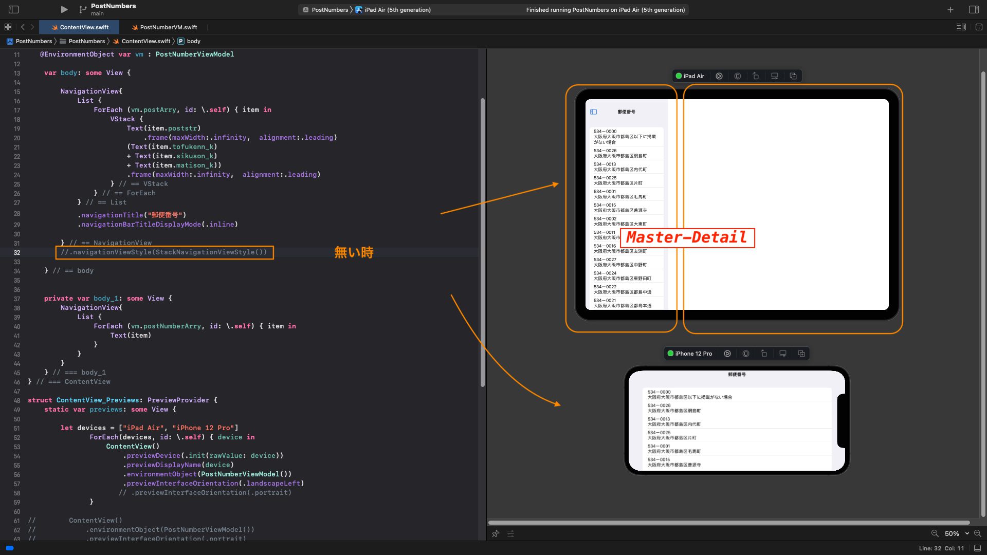This screenshot has width=987, height=555.
Task: Click the main branch label under PostNumbers
Action: point(97,14)
